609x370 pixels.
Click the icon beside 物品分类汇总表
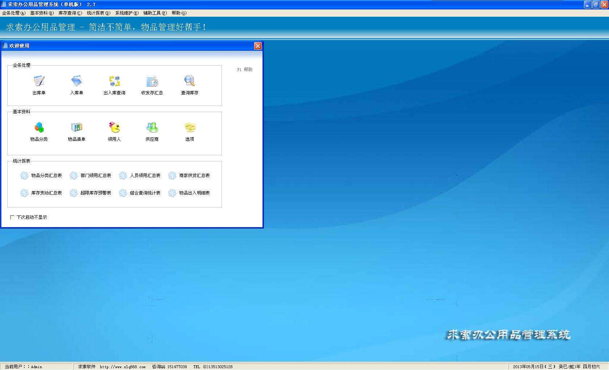[24, 176]
